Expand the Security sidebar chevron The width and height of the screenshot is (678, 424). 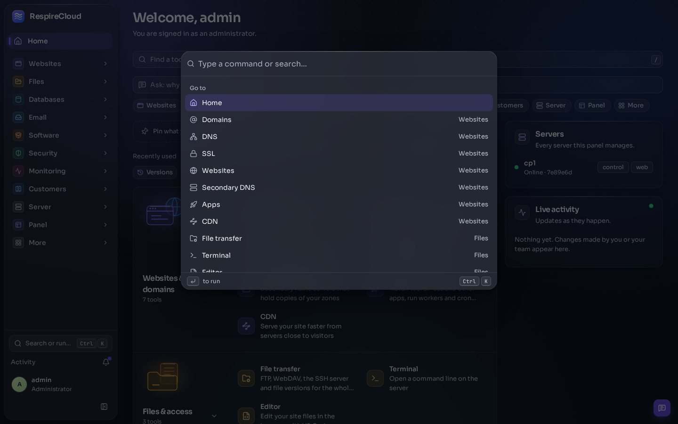pyautogui.click(x=105, y=153)
